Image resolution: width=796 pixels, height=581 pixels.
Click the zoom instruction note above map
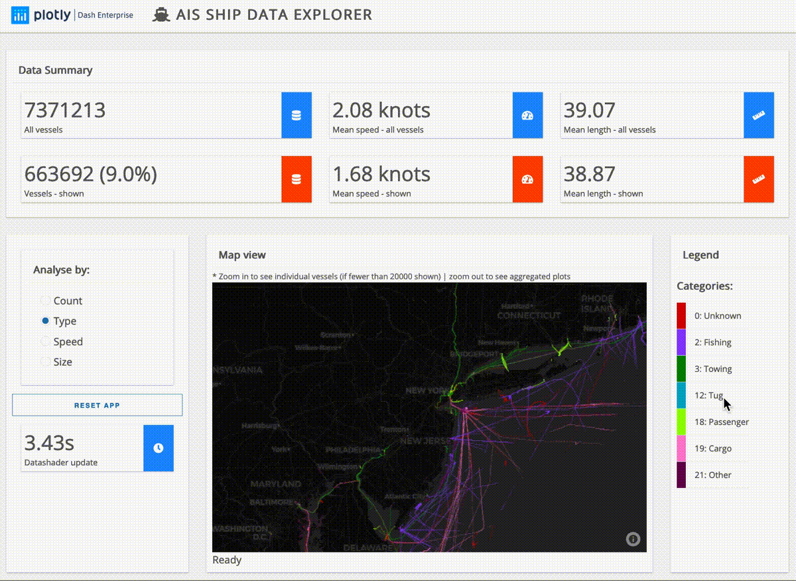(391, 276)
